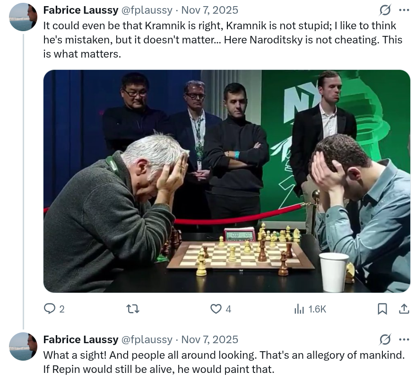Open view analytics showing 1.6K views
The width and height of the screenshot is (415, 380).
click(x=310, y=309)
